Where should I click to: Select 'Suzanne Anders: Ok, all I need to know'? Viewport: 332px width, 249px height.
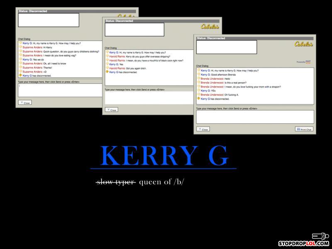tap(44, 63)
